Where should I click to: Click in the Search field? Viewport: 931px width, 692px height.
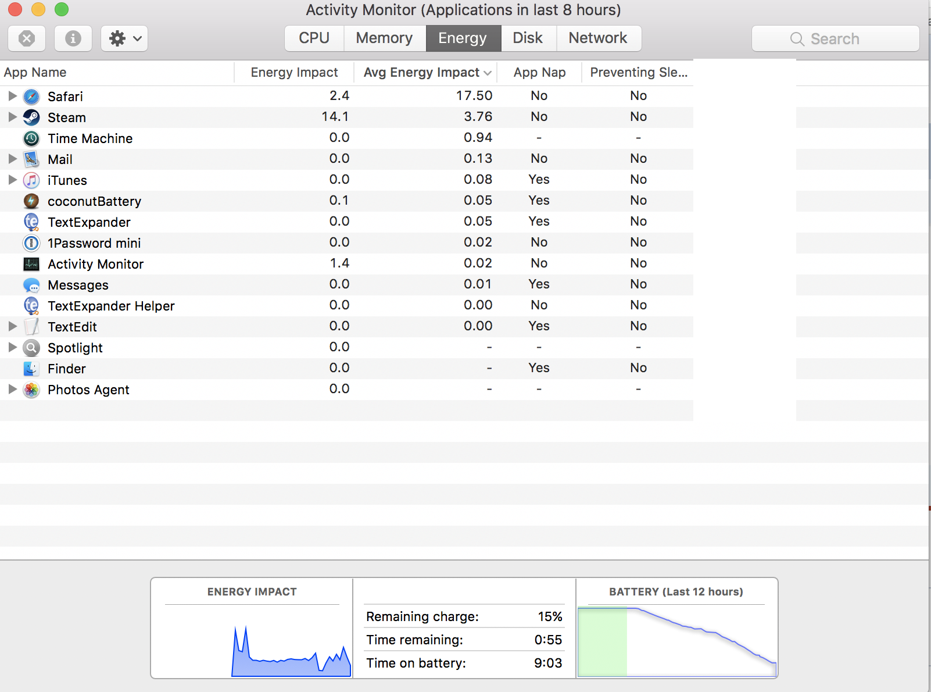click(836, 39)
